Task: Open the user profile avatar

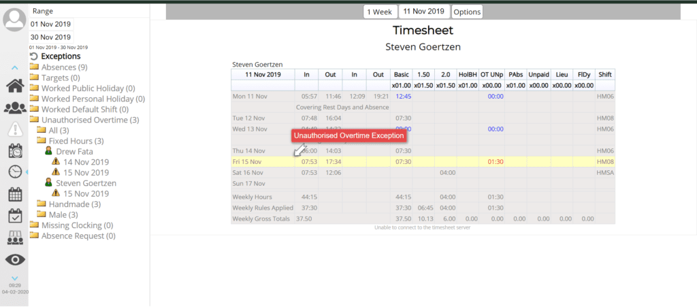Action: point(15,20)
